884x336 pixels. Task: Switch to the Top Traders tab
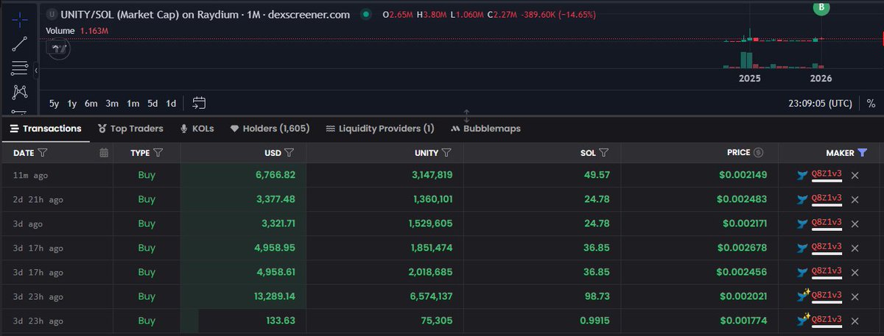[130, 129]
